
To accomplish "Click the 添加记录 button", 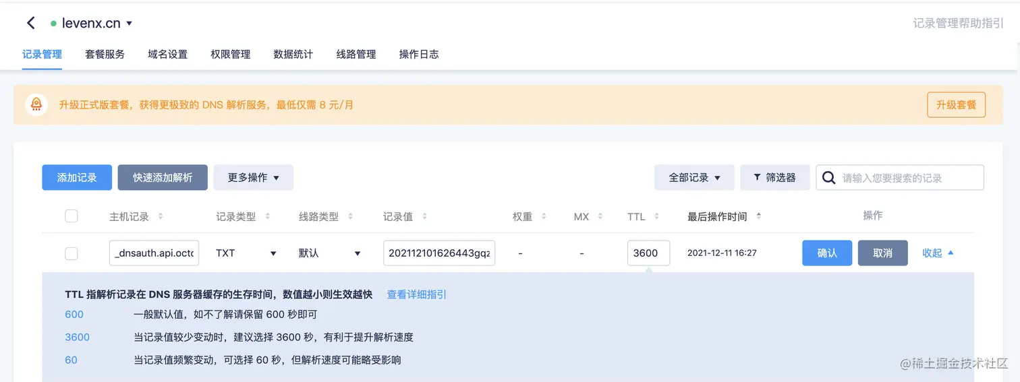I will click(77, 177).
